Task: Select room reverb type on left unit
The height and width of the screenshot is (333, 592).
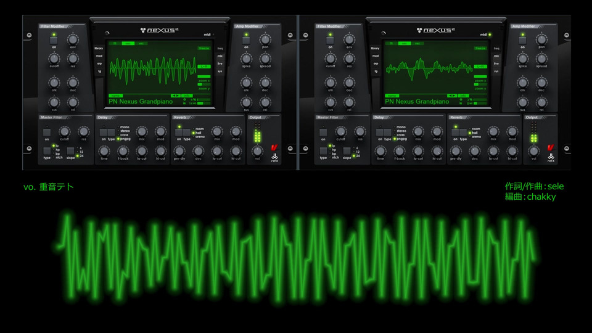Action: click(198, 129)
